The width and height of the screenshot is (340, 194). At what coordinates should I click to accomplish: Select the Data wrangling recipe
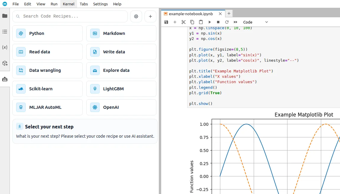coord(47,70)
